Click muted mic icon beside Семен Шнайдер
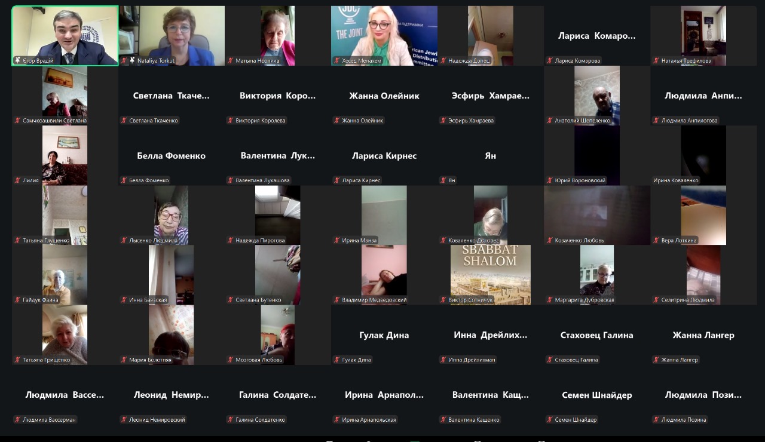The image size is (765, 442). coord(550,419)
